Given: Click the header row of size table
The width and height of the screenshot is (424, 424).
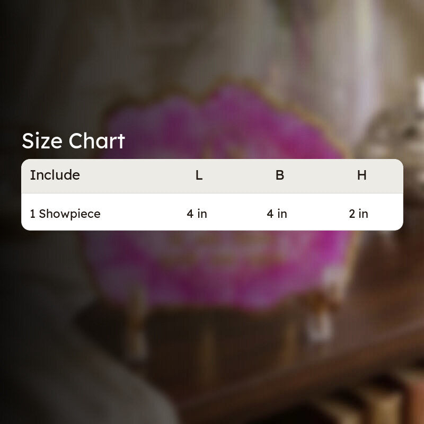Looking at the screenshot, I should [213, 176].
